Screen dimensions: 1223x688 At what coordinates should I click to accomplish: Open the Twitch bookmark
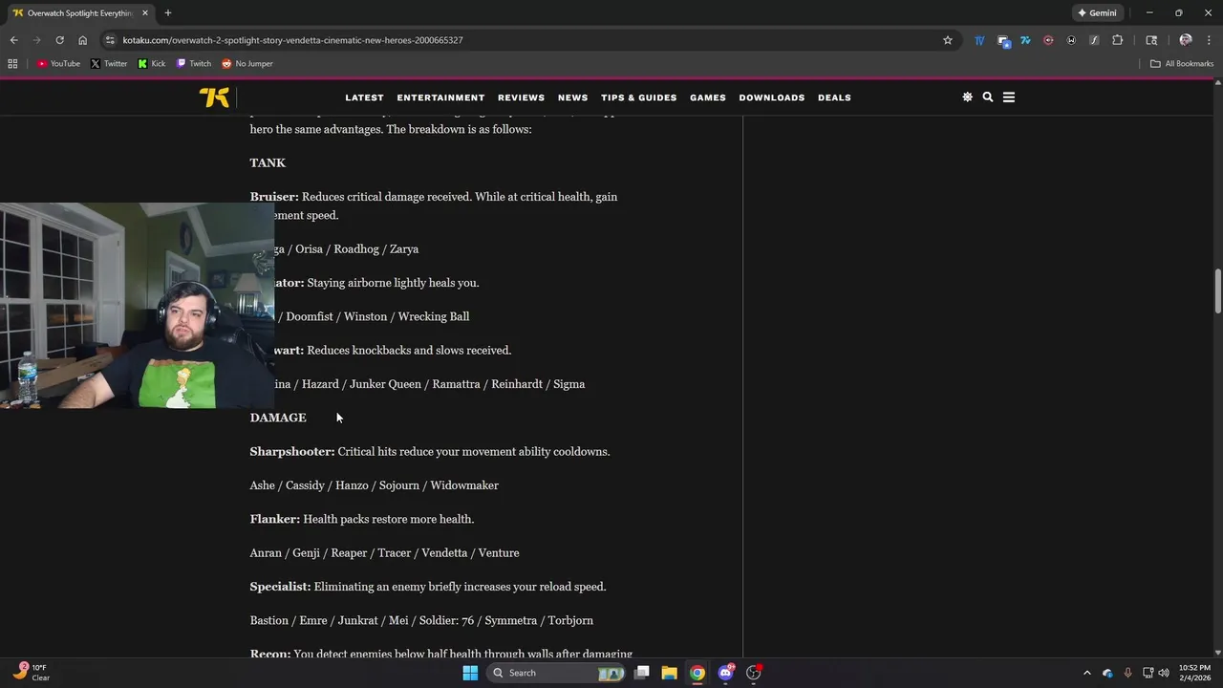coord(194,64)
